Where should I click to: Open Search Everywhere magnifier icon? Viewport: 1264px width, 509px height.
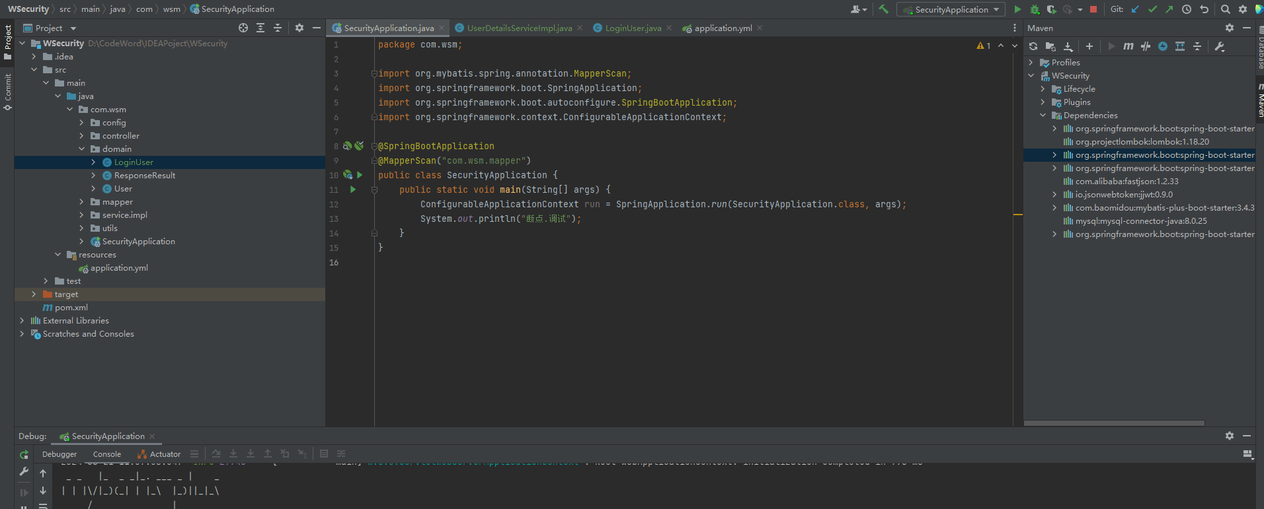tap(1225, 9)
